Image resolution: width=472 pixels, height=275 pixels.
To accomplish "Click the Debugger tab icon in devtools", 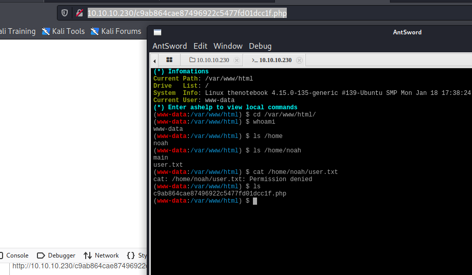I will tap(41, 256).
